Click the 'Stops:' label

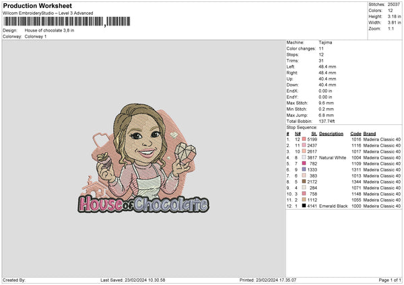coord(293,54)
